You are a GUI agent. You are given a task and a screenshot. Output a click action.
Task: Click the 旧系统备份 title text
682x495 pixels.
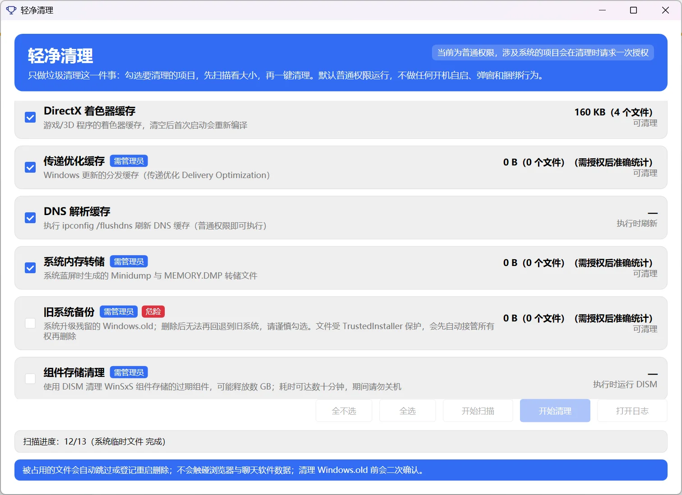tap(69, 312)
